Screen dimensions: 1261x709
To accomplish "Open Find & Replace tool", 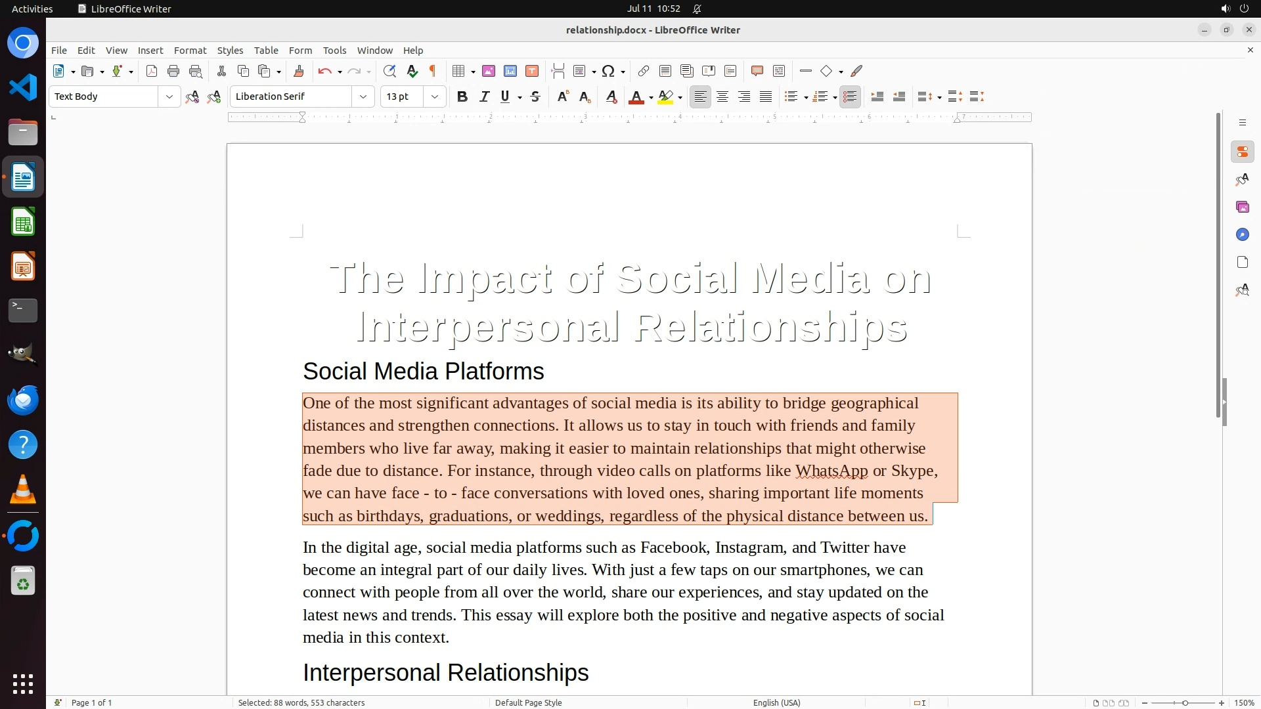I will [x=389, y=71].
